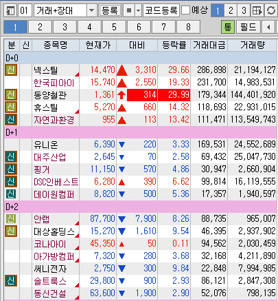Image resolution: width=278 pixels, height=301 pixels.
Task: Click the small square stop icon
Action: [129, 10]
